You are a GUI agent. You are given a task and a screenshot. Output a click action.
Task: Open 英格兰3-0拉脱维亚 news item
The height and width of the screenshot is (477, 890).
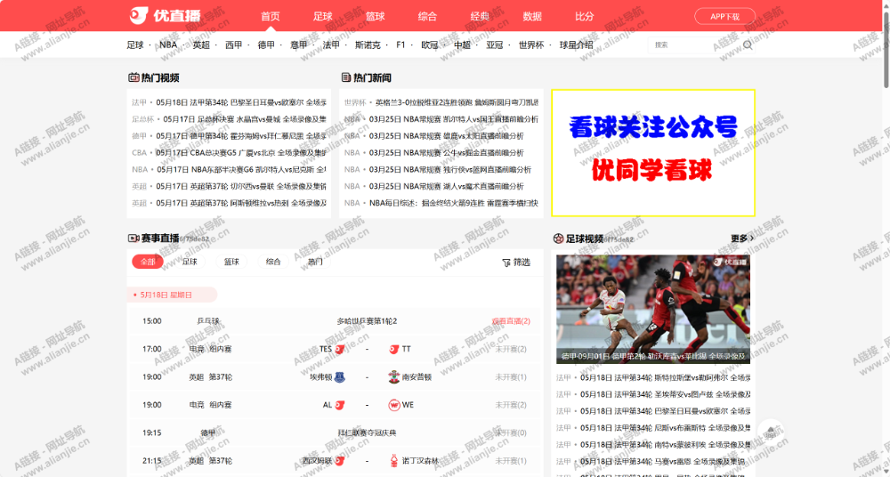[457, 102]
